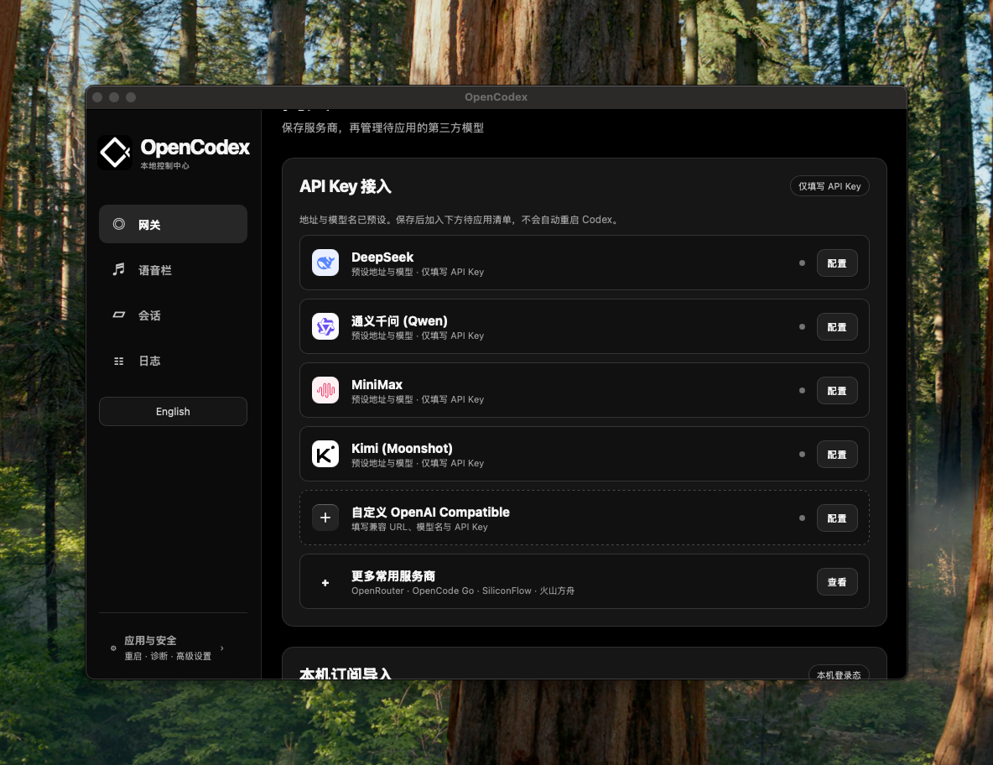Click 配置 for 自定义 OpenAI Compatible
993x765 pixels.
[x=837, y=518]
